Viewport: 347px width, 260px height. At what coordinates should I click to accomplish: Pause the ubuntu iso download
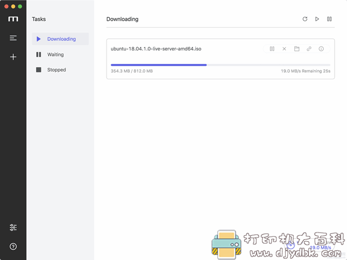point(272,49)
